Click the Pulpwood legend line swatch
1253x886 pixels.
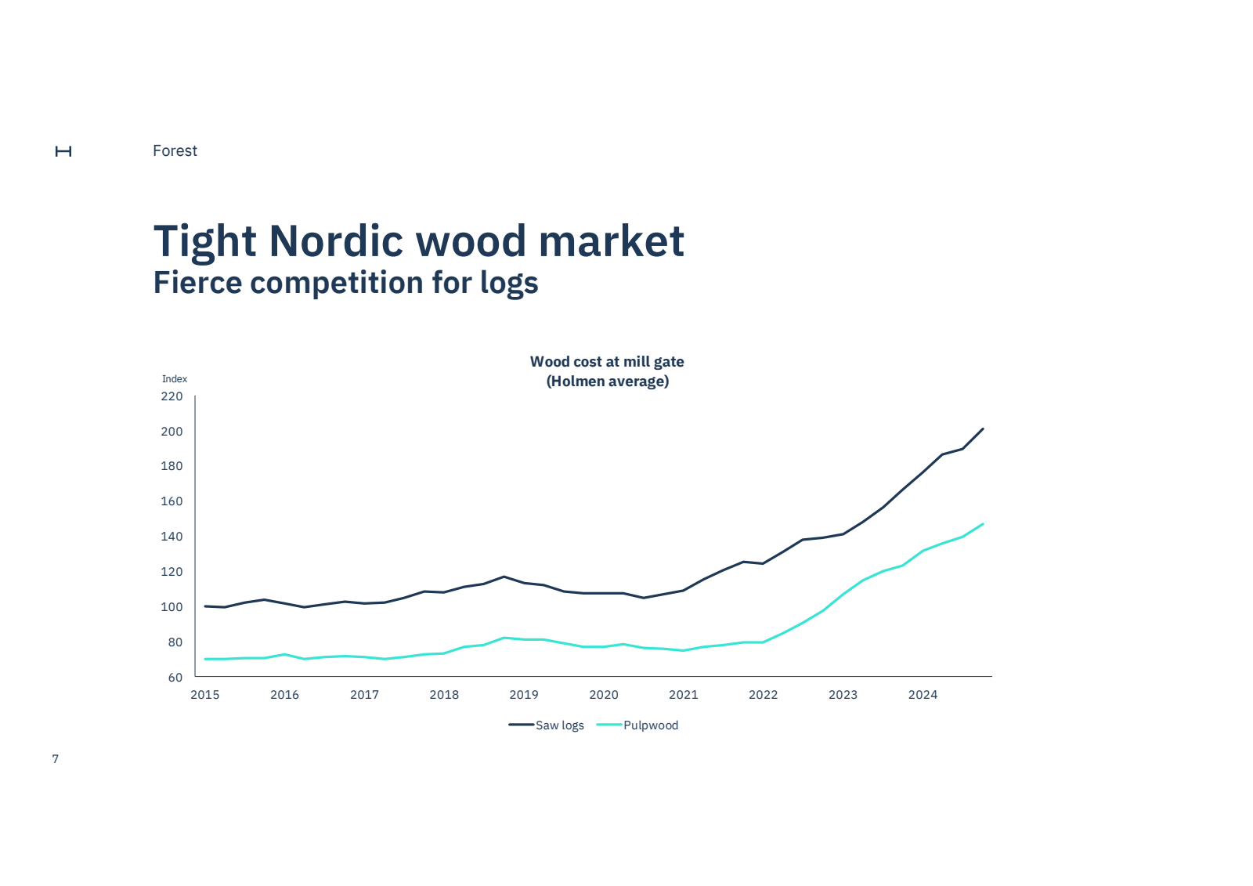click(609, 725)
